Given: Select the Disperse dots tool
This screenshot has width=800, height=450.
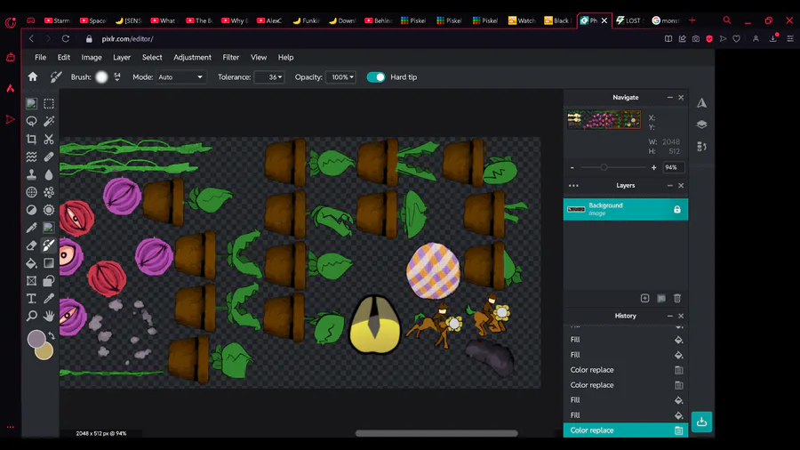Looking at the screenshot, I should (x=49, y=192).
